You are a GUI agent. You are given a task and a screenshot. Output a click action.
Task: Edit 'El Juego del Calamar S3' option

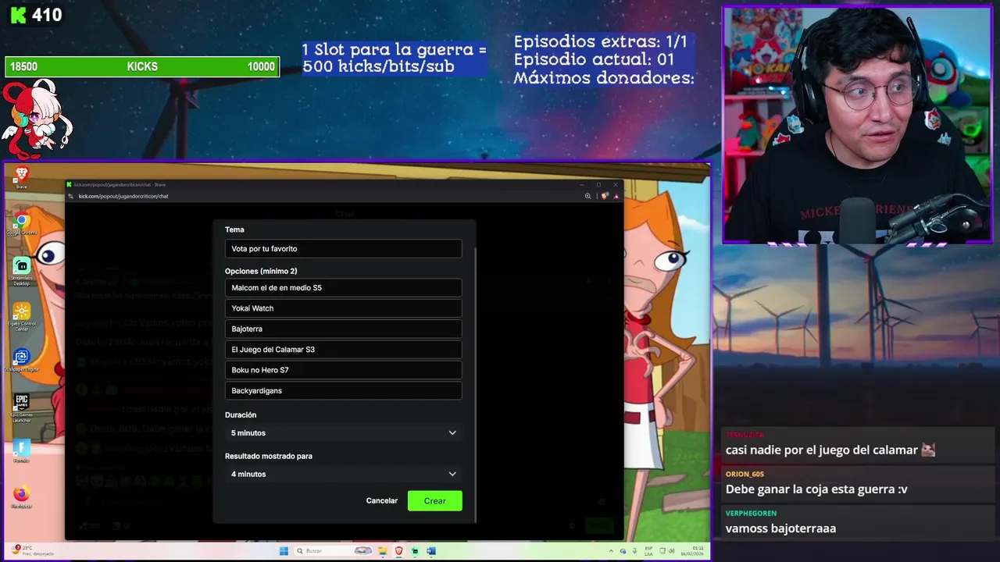pos(343,350)
